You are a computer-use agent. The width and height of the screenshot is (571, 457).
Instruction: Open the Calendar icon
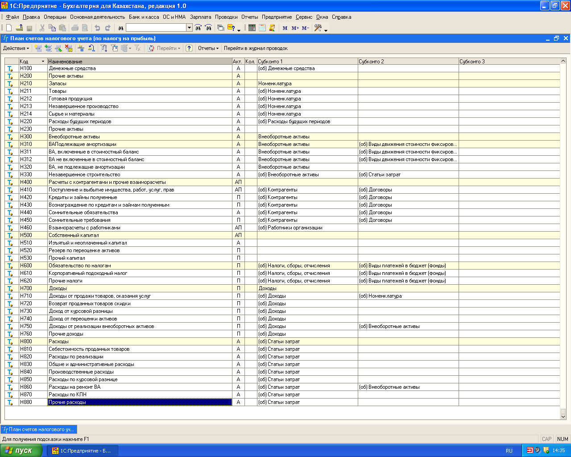coord(262,28)
